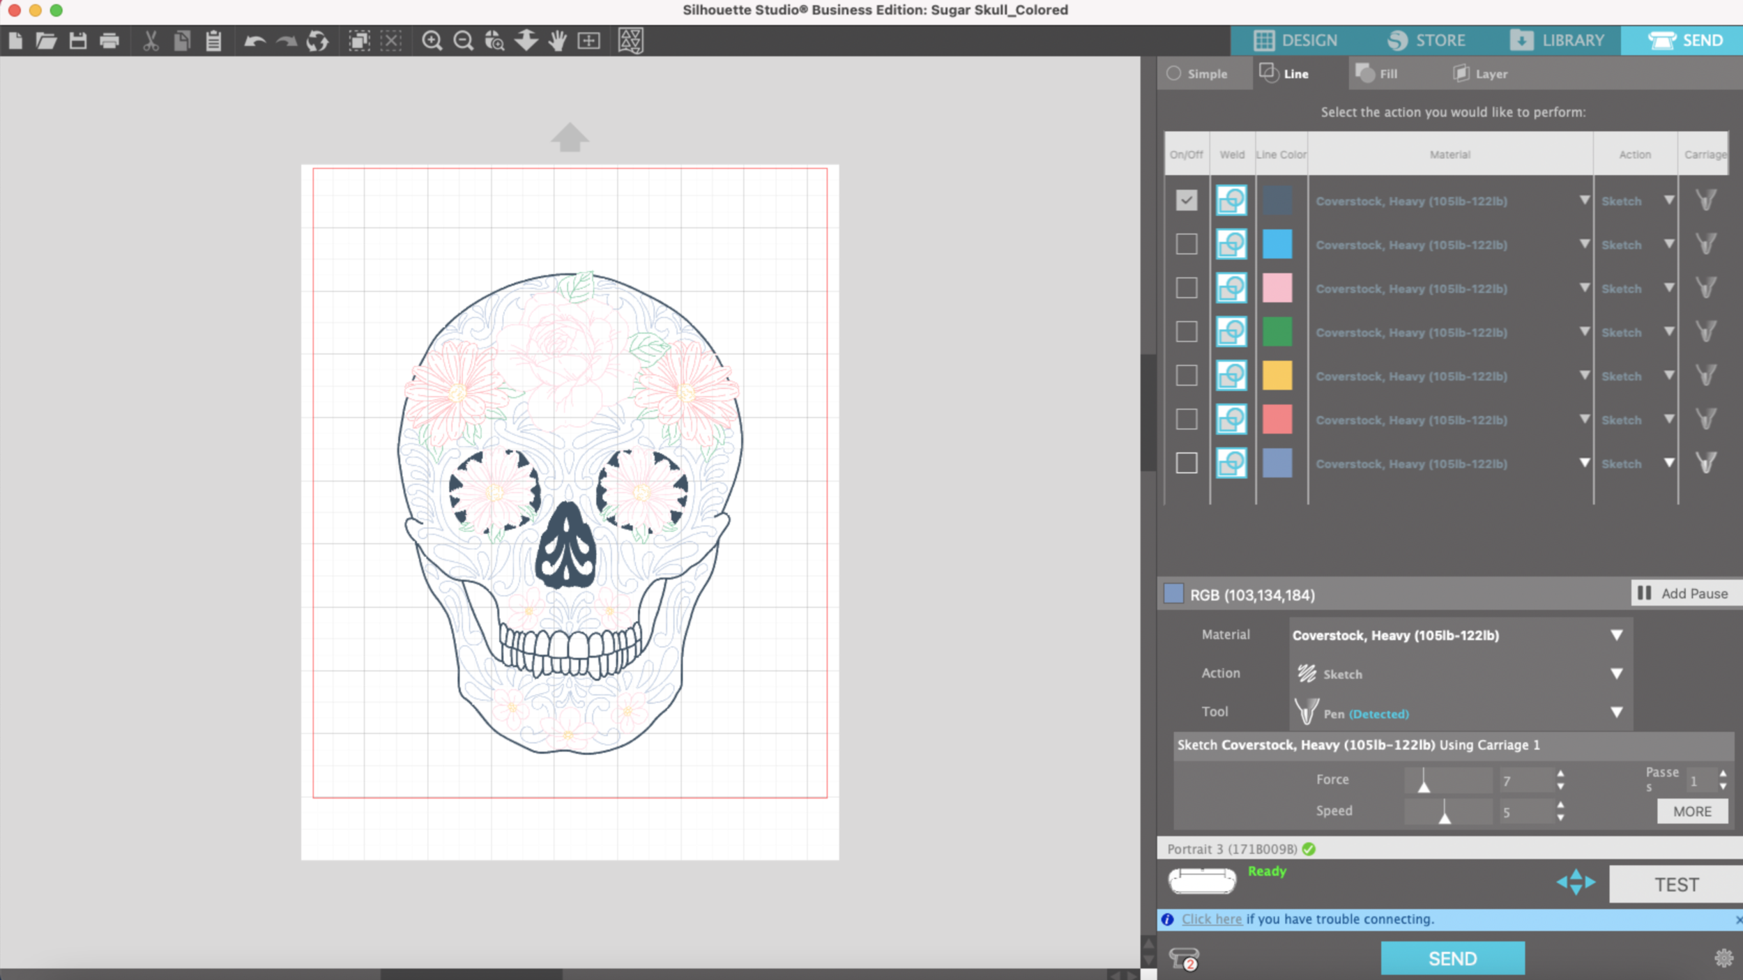Open a file with the folder icon
The width and height of the screenshot is (1743, 980).
pyautogui.click(x=46, y=40)
